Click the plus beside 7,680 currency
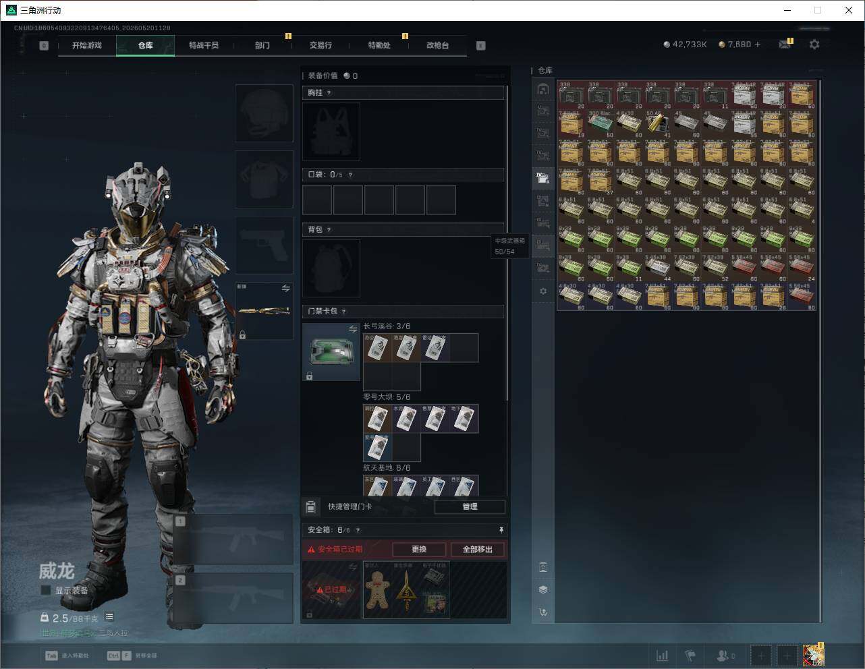The height and width of the screenshot is (669, 865). [758, 45]
